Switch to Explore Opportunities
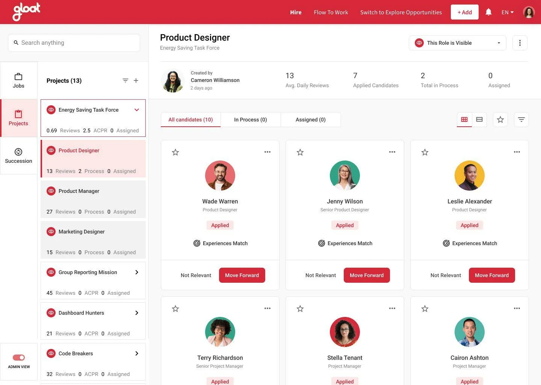 click(x=401, y=12)
